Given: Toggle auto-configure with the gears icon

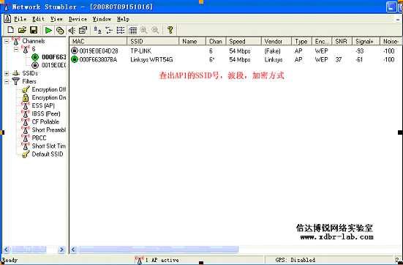Looking at the screenshot, I should click(60, 30).
